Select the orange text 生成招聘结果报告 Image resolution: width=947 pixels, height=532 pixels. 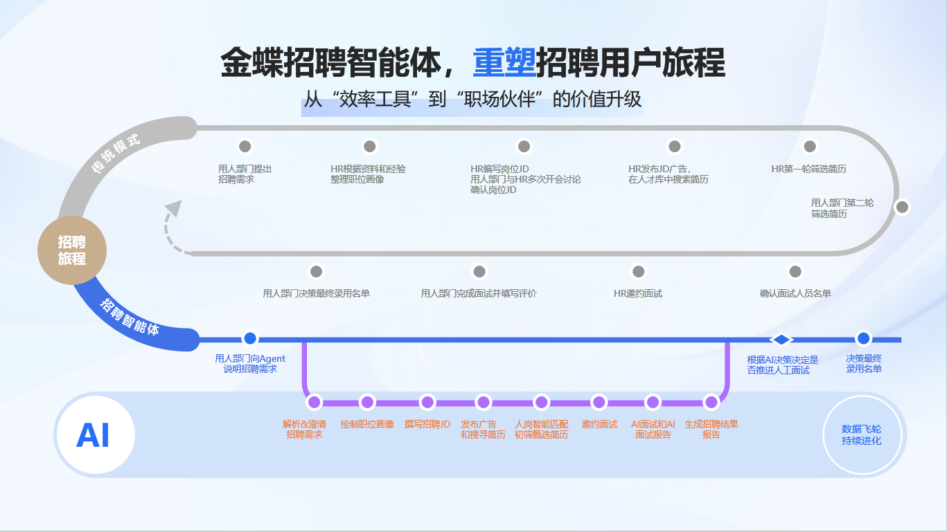[x=711, y=430]
